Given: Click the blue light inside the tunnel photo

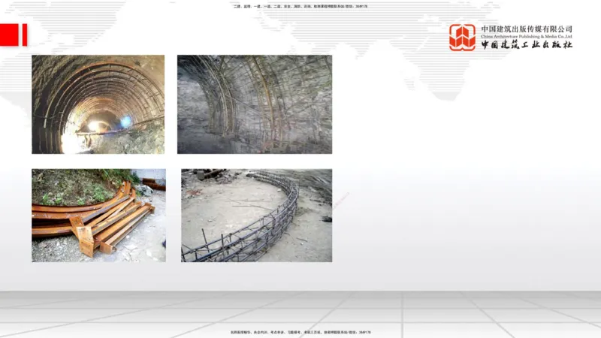Looking at the screenshot, I should 125,121.
